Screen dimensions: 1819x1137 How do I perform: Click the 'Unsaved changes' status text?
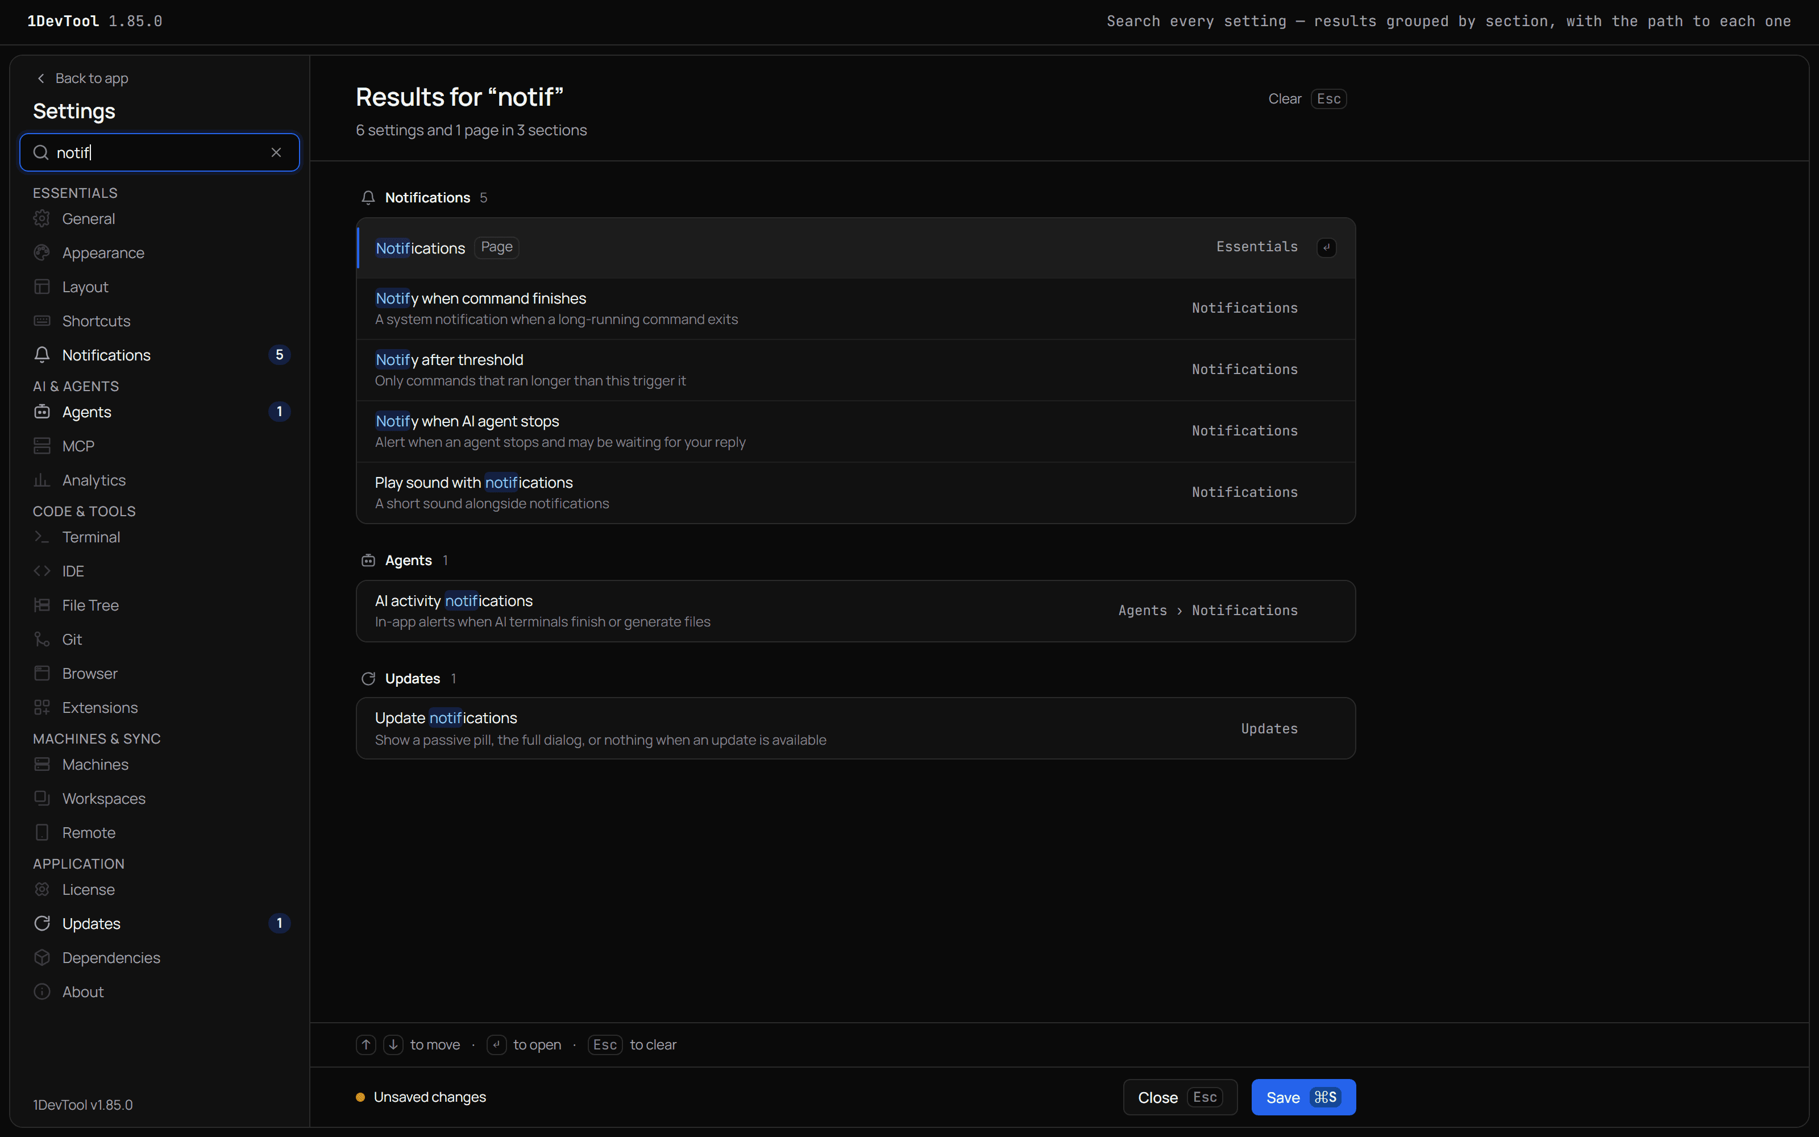429,1097
